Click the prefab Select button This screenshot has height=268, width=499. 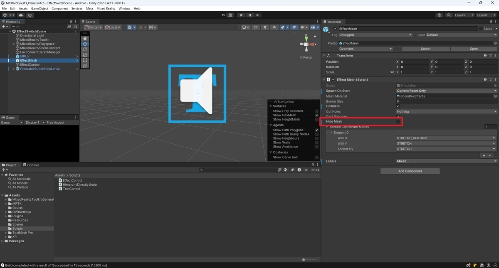[x=426, y=49]
